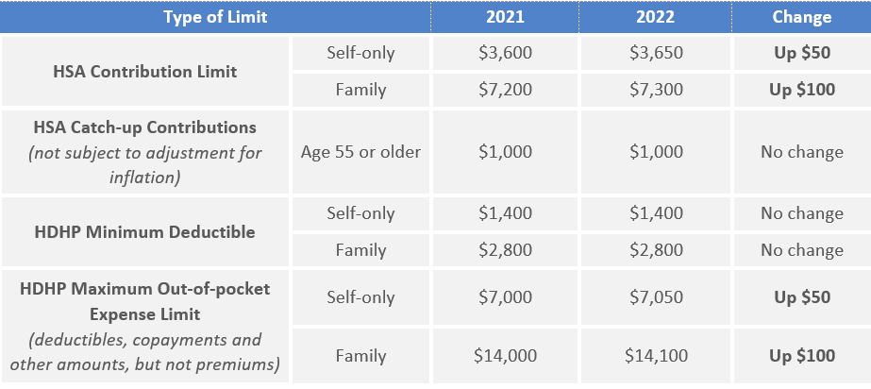The height and width of the screenshot is (389, 871).
Task: Click the 2021 column header
Action: (x=505, y=17)
